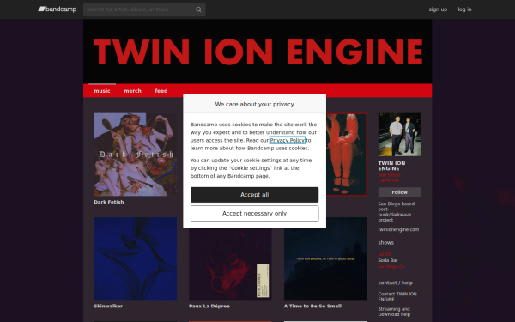Click the Paux La Dépree title link
Screen dimensions: 515x322
(x=209, y=306)
